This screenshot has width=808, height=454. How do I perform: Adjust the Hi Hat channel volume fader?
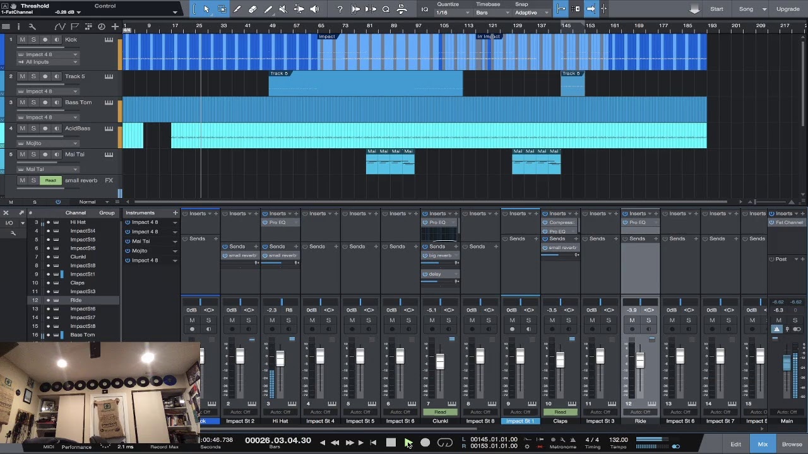pos(280,358)
